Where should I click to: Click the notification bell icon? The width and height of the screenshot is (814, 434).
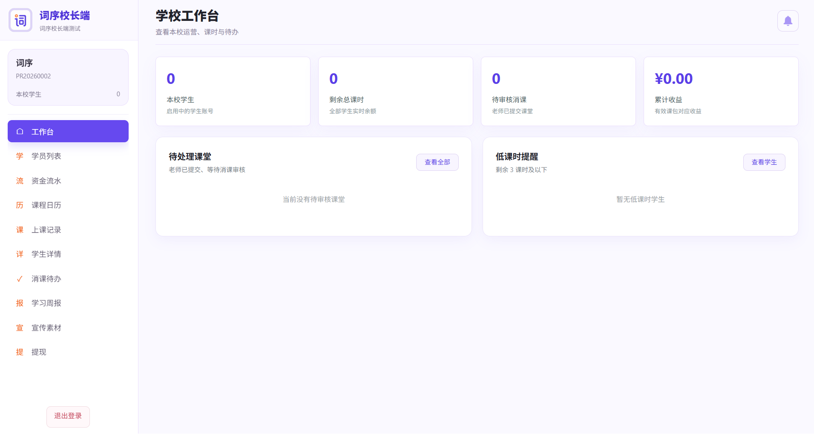pyautogui.click(x=788, y=21)
